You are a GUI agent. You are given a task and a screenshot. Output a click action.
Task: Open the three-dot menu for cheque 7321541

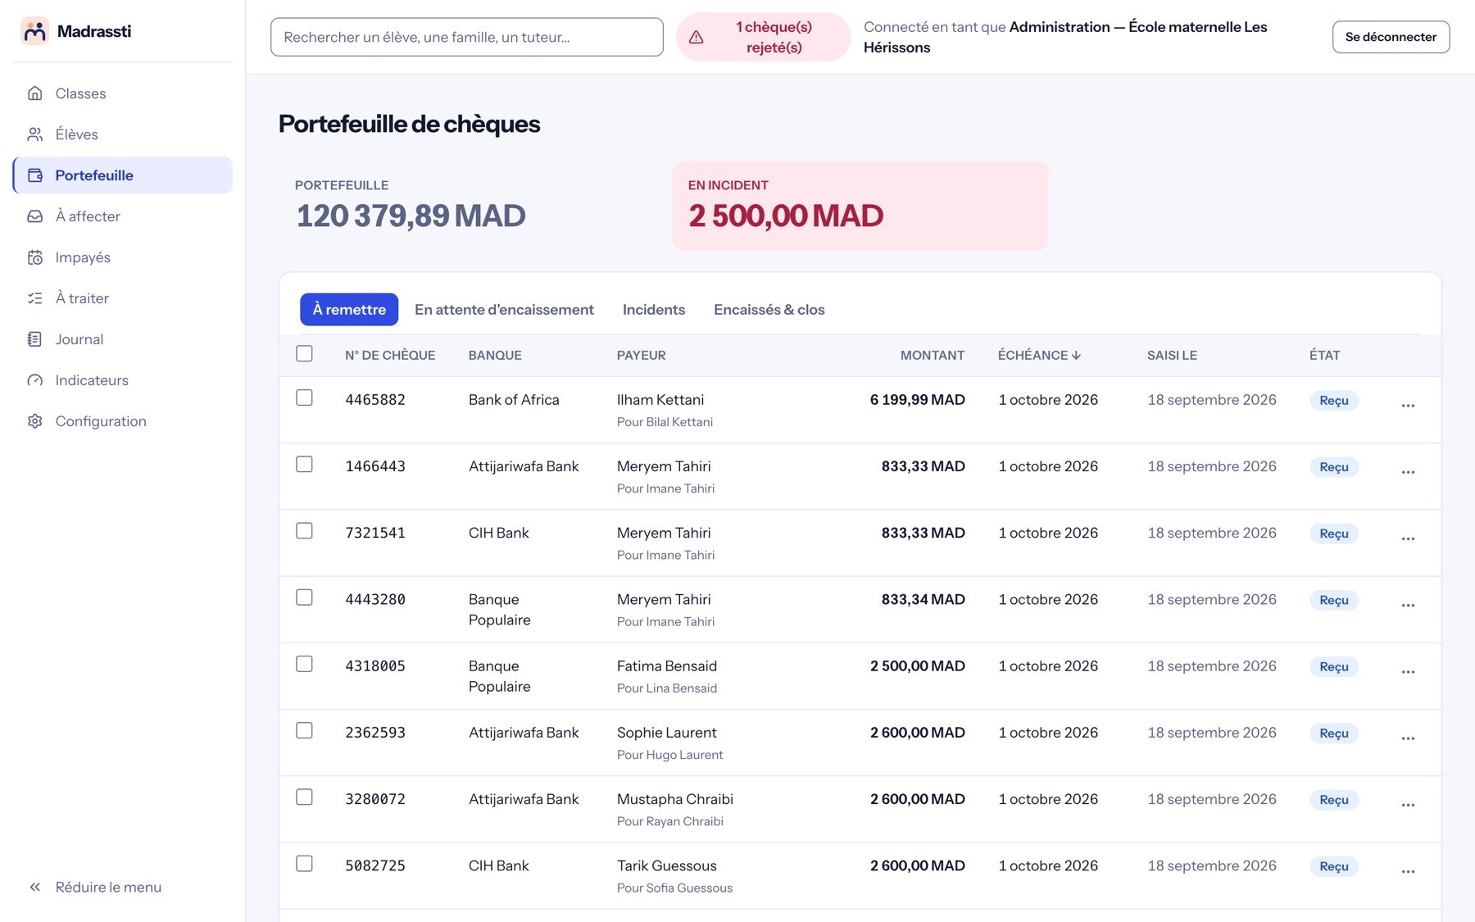pyautogui.click(x=1408, y=538)
